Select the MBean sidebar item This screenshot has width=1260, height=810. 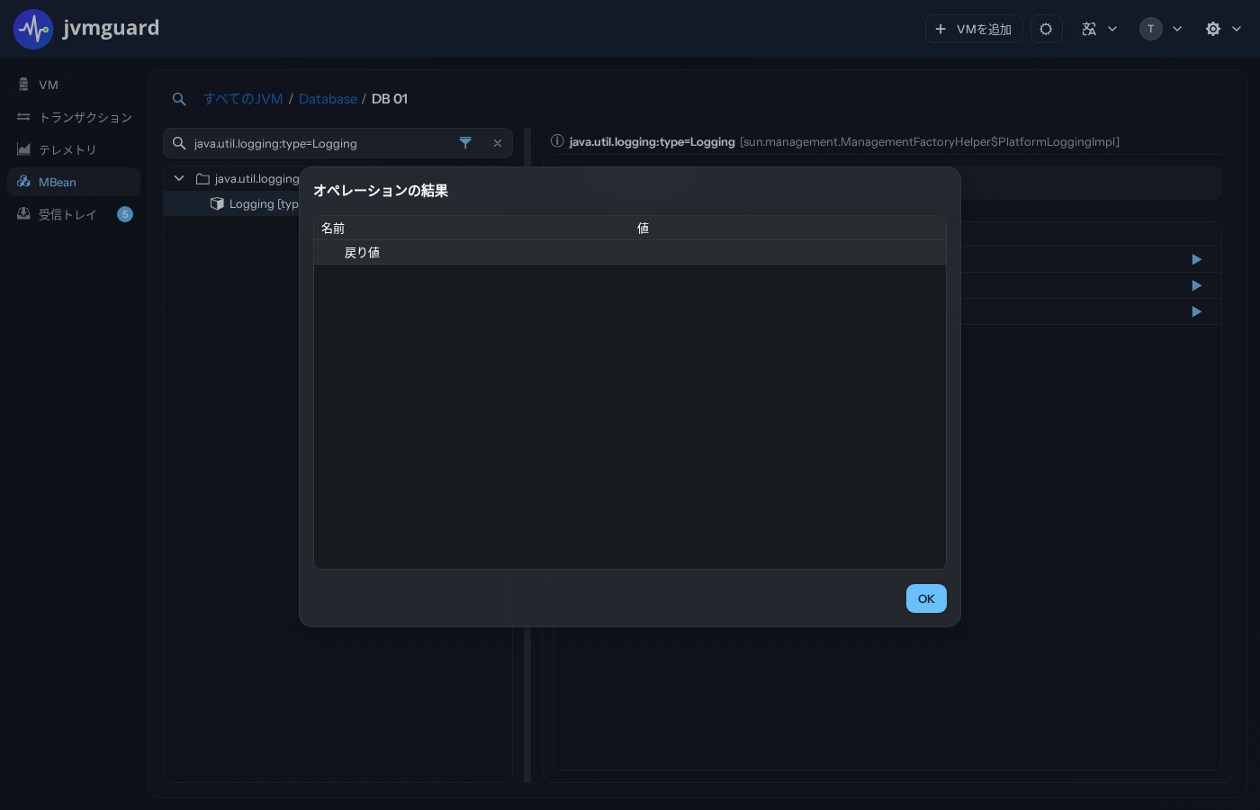point(74,182)
